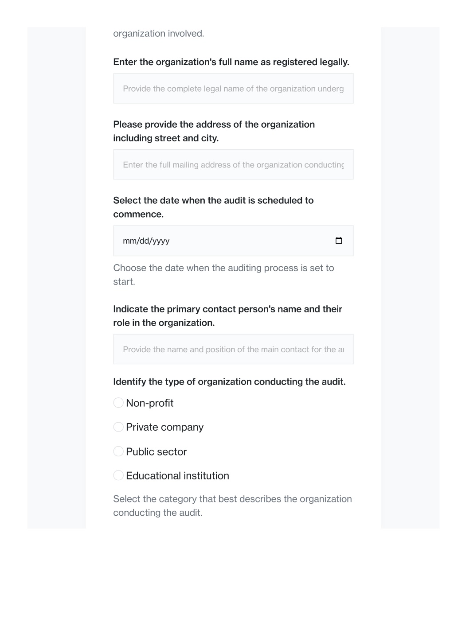This screenshot has width=454, height=642.
Task: Select the yyyy year segment of date
Action: pyautogui.click(x=161, y=241)
